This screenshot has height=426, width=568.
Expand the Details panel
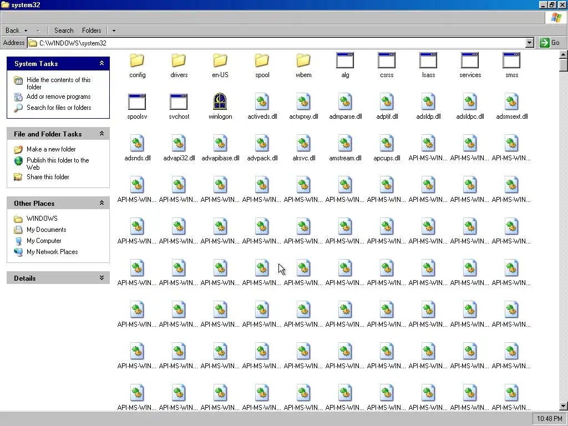[102, 278]
